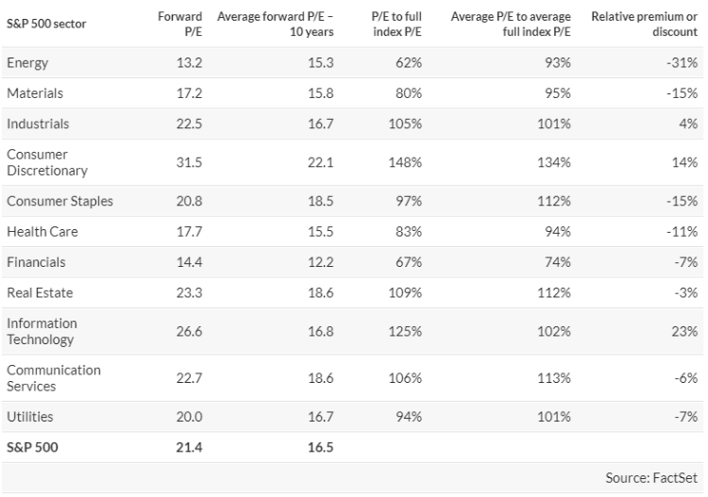708x497 pixels.
Task: Click the "Average forward P/E – 10 years" header
Action: (x=276, y=24)
